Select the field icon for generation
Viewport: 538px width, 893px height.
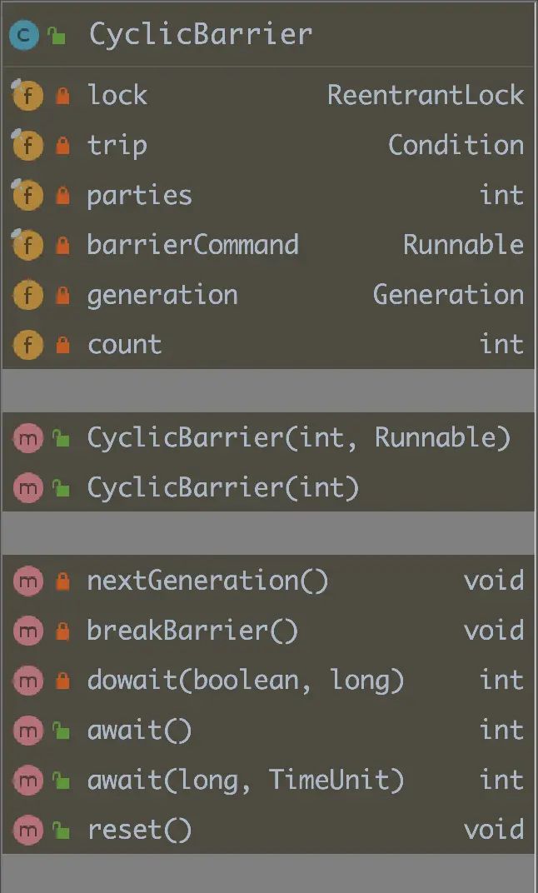tap(26, 294)
